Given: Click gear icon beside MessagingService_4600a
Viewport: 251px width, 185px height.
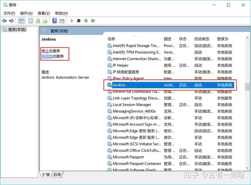Looking at the screenshot, I should (x=109, y=111).
